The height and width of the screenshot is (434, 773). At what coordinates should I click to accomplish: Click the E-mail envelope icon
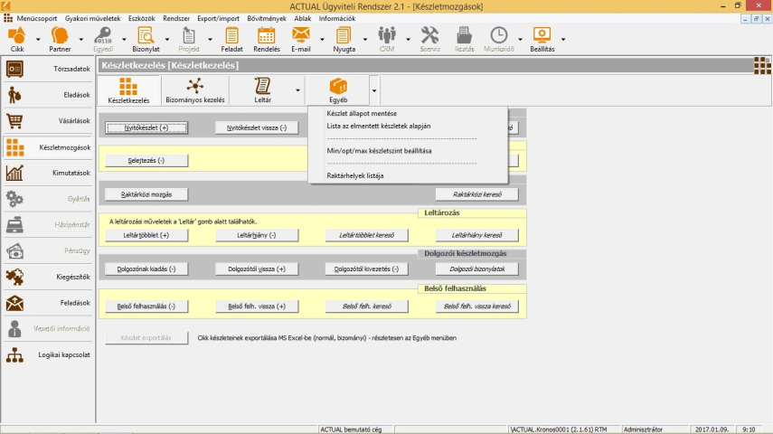pyautogui.click(x=301, y=35)
